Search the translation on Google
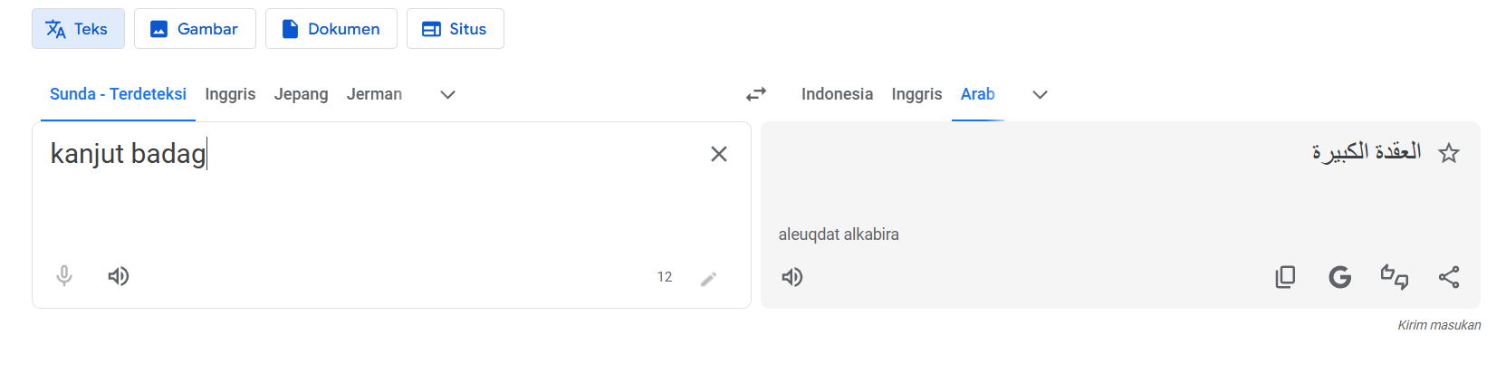1506x373 pixels. tap(1340, 277)
